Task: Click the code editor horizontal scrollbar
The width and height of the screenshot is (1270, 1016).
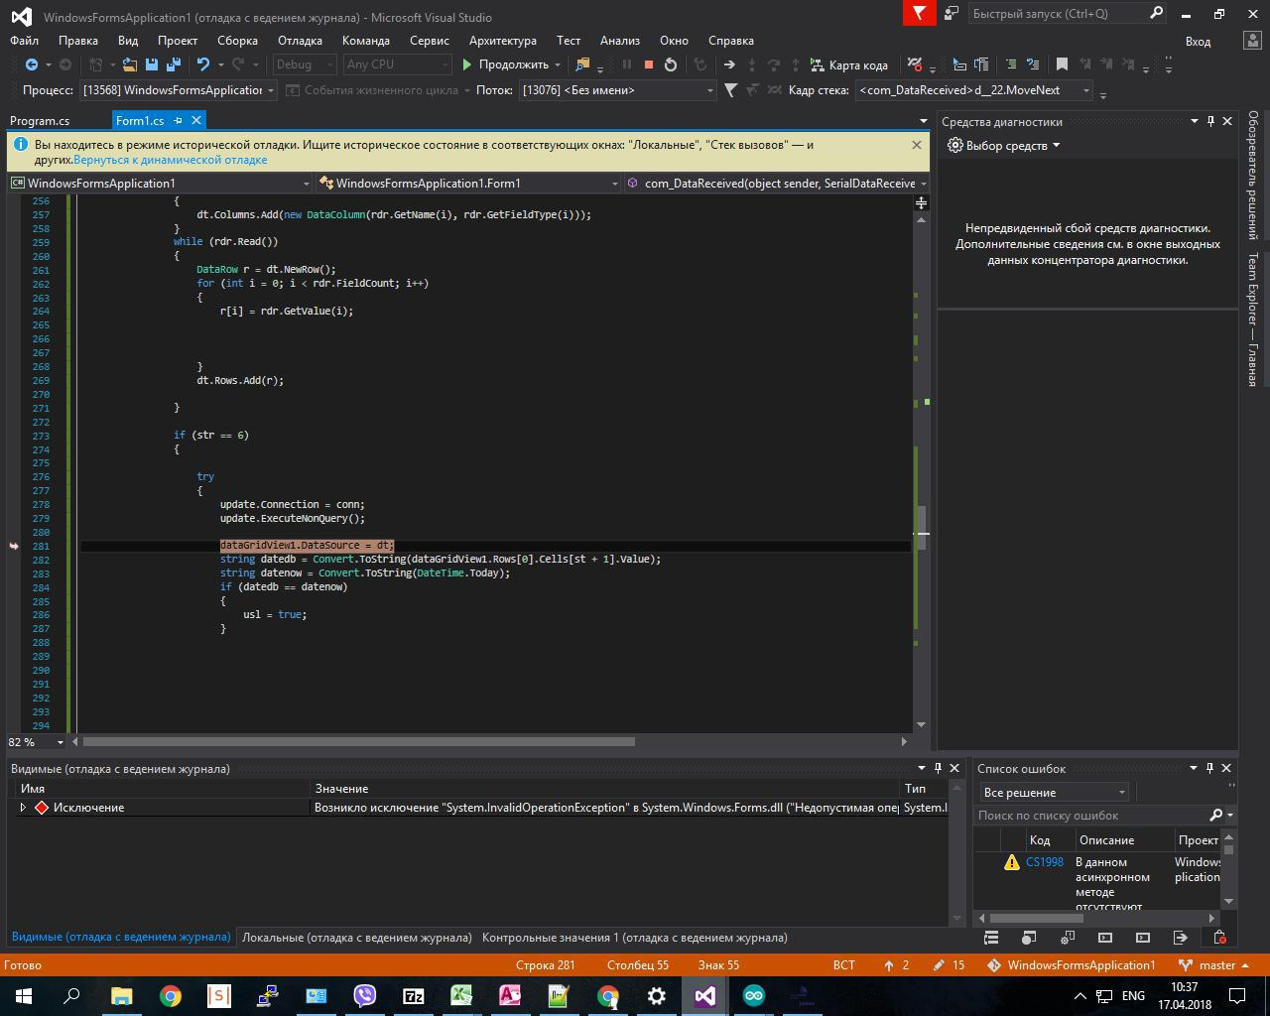Action: pos(358,742)
